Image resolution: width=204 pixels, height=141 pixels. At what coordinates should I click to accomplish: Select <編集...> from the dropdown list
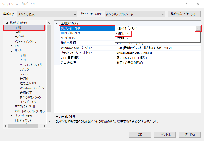pos(123,33)
